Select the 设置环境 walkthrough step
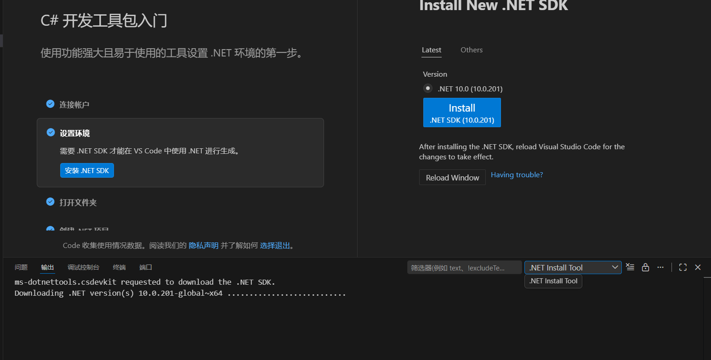 pyautogui.click(x=180, y=152)
